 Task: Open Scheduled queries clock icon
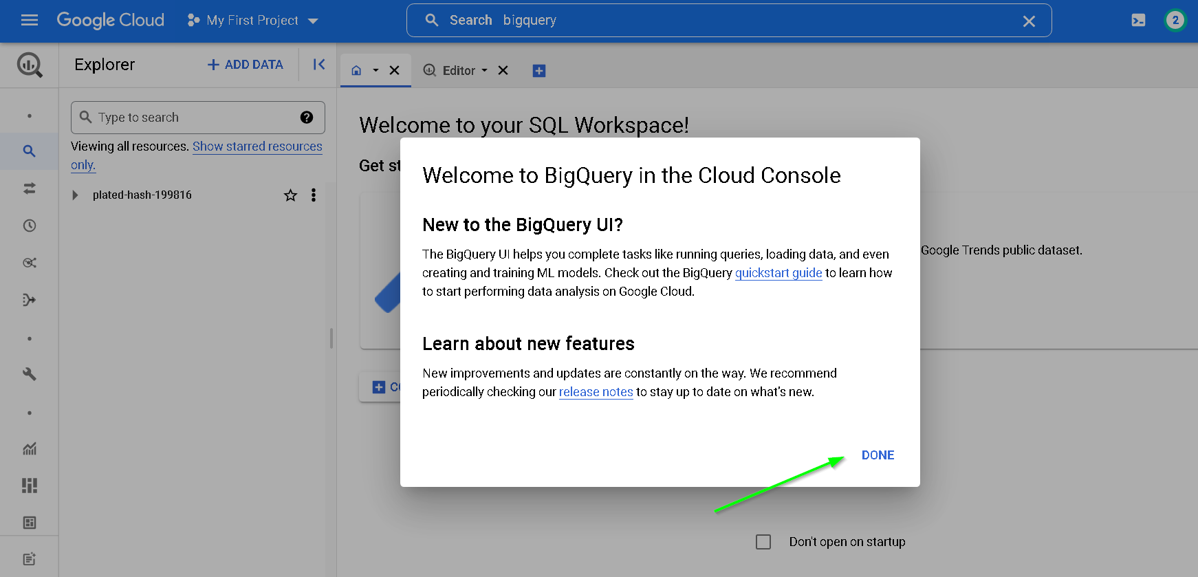click(29, 226)
